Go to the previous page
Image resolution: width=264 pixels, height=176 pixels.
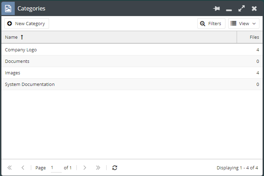(x=23, y=168)
